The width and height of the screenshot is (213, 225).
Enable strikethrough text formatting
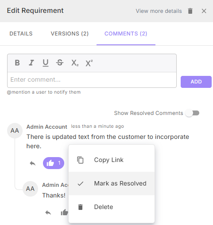(60, 63)
